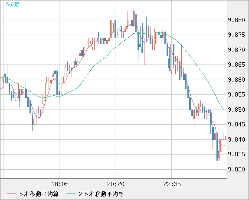Click the 9.865 price axis label
Viewport: 249px width, 200px height.
click(236, 65)
